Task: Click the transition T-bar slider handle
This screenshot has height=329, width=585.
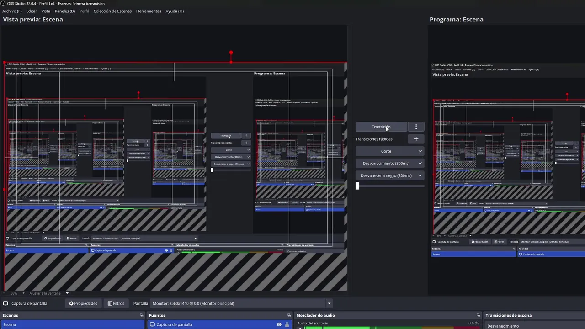Action: pos(357,186)
